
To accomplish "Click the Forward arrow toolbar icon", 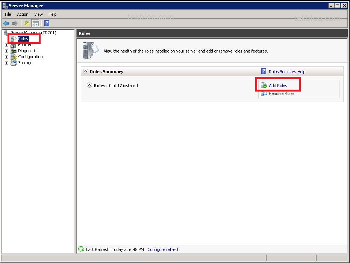I will coord(15,23).
